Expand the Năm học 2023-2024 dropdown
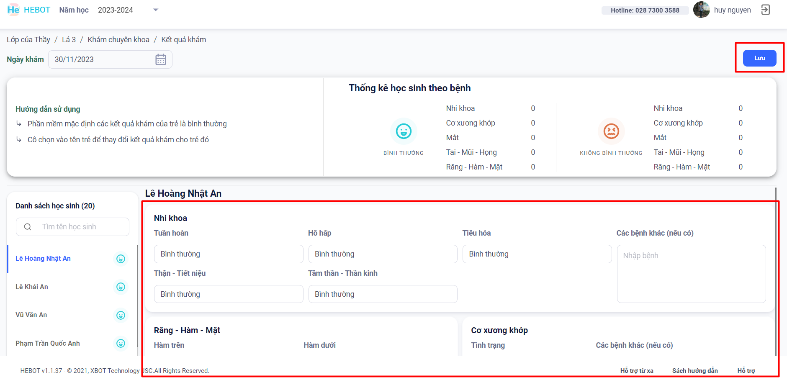Image resolution: width=787 pixels, height=380 pixels. point(155,10)
